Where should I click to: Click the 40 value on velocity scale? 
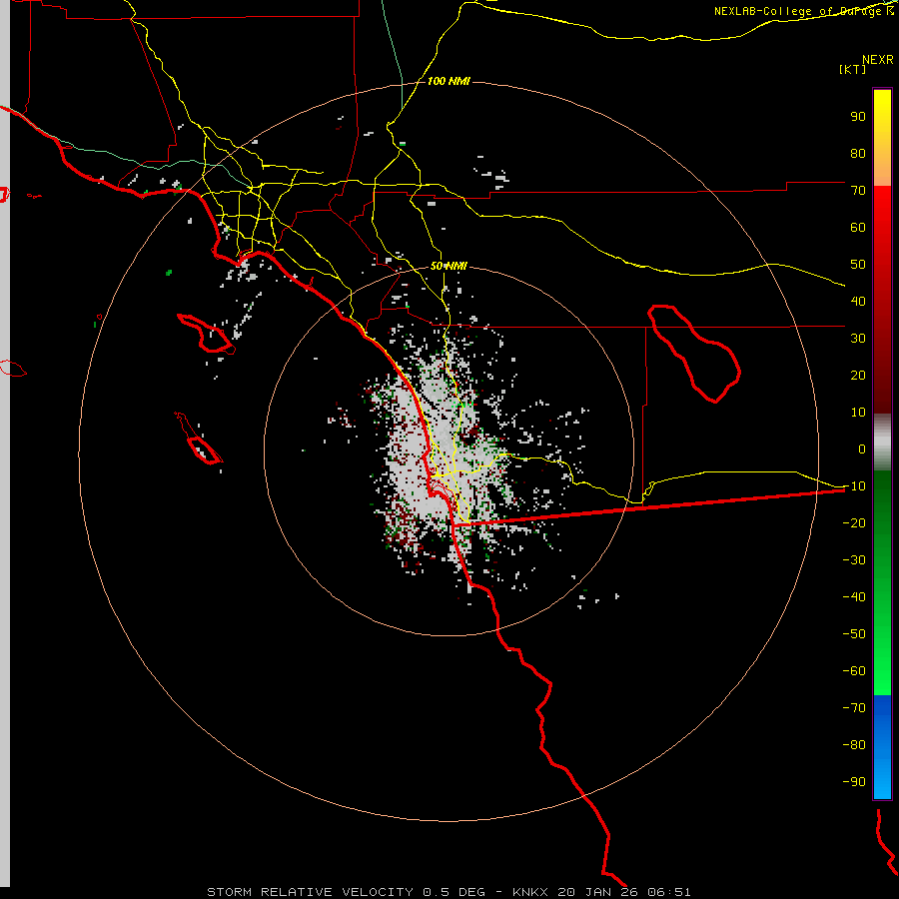tap(858, 302)
